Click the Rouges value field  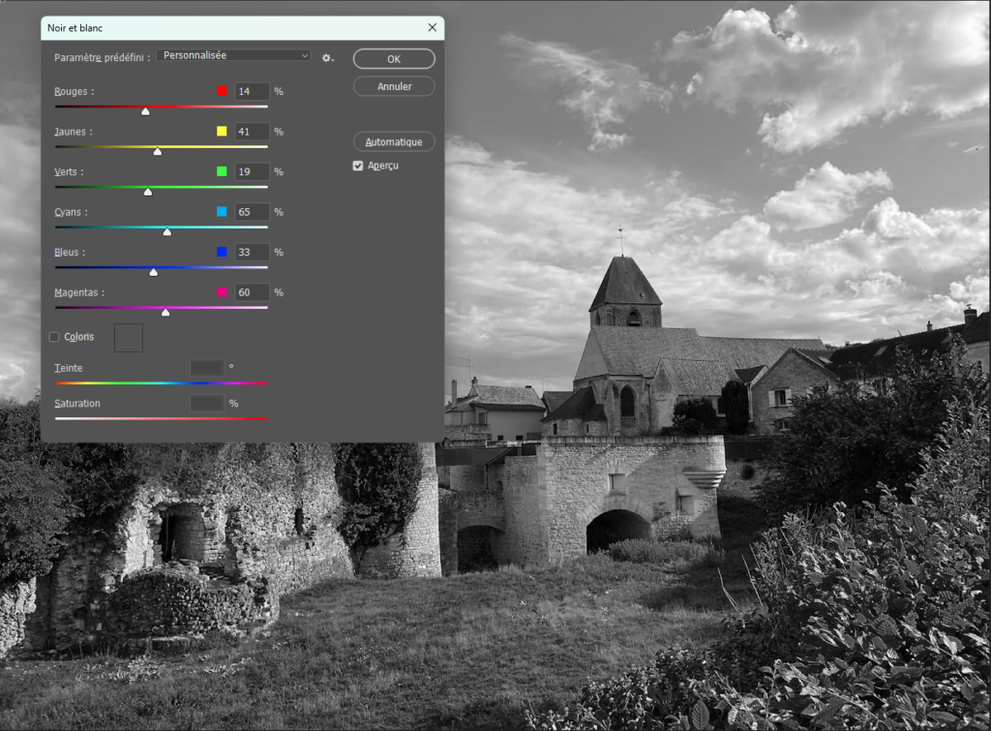pyautogui.click(x=252, y=92)
